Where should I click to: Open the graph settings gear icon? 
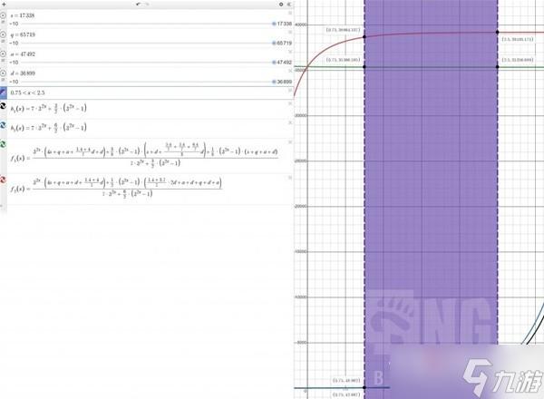click(x=280, y=5)
